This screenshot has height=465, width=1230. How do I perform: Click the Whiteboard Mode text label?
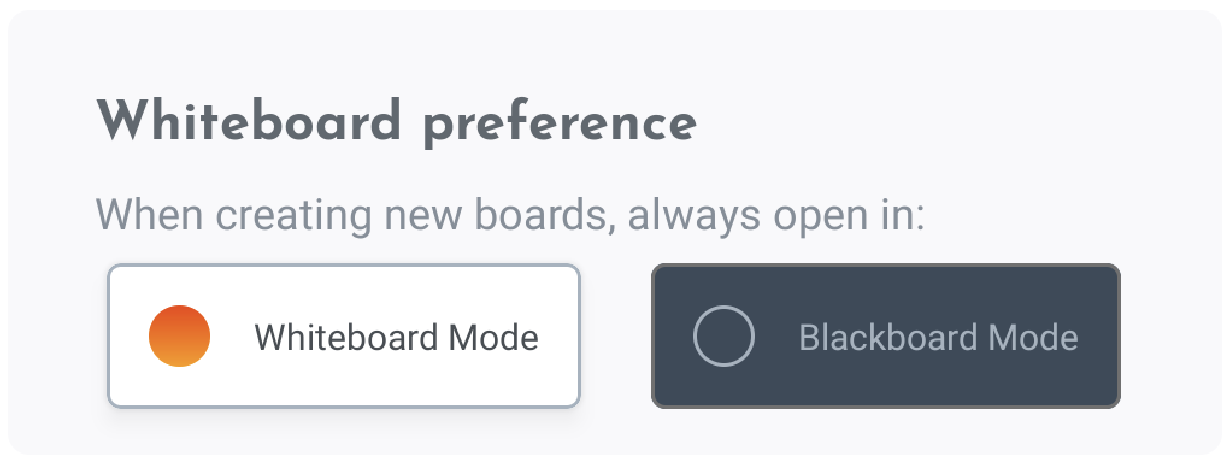[x=396, y=337]
